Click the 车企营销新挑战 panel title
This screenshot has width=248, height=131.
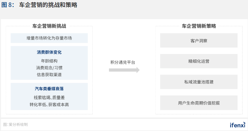coord(49,26)
